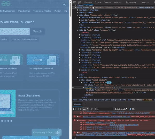The height and width of the screenshot is (139, 155).
Task: Collapse the modal-dialog div node
Action: coord(80,80)
